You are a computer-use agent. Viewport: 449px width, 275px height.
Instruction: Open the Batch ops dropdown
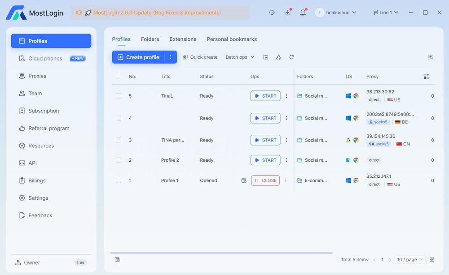coord(239,57)
